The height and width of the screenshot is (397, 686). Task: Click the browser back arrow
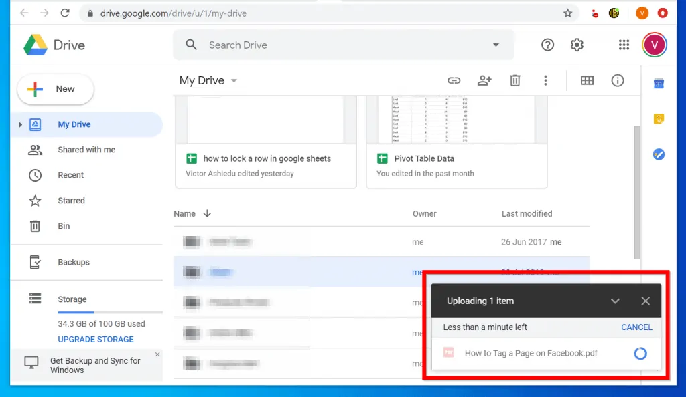pos(24,13)
